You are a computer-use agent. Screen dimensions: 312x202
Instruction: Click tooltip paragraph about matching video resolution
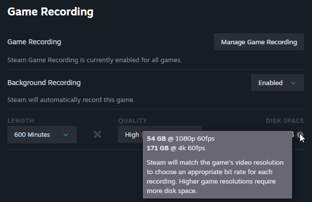click(215, 177)
